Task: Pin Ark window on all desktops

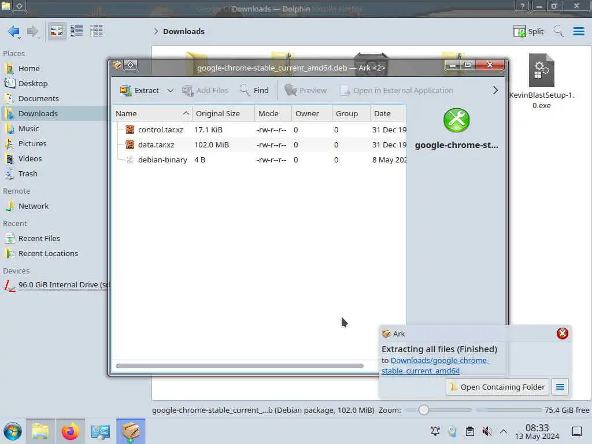Action: point(130,66)
